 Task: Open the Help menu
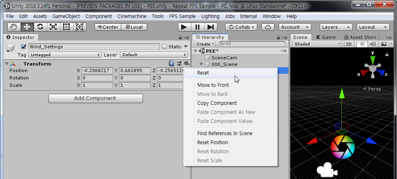[x=291, y=16]
